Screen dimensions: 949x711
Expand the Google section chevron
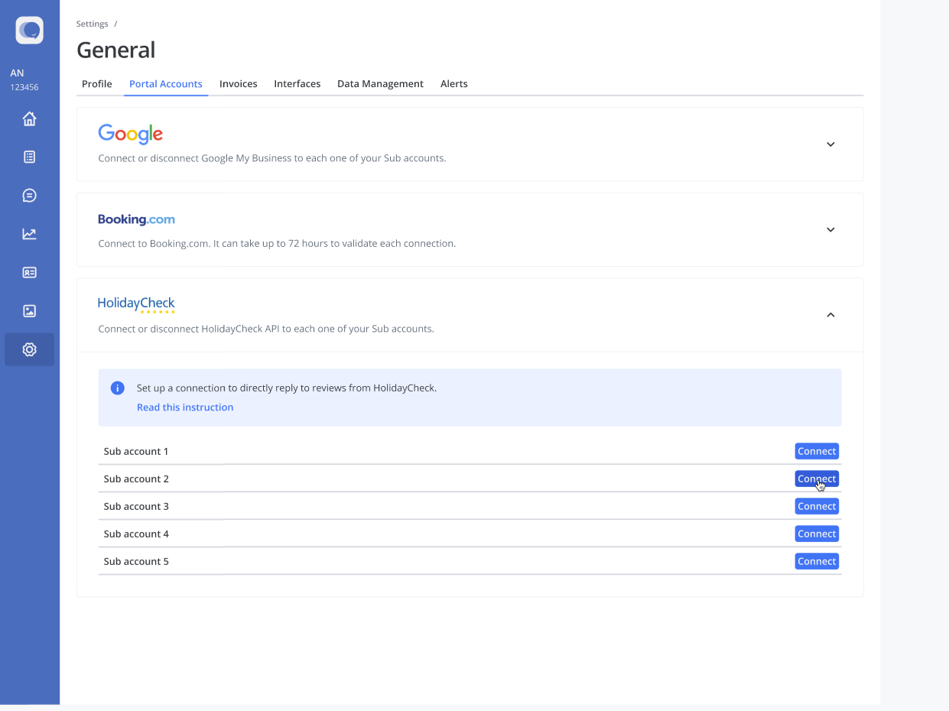830,144
